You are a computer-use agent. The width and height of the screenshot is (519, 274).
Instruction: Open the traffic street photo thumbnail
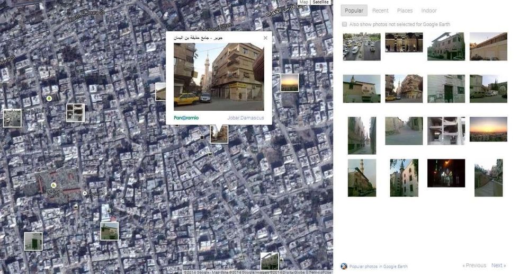361,47
